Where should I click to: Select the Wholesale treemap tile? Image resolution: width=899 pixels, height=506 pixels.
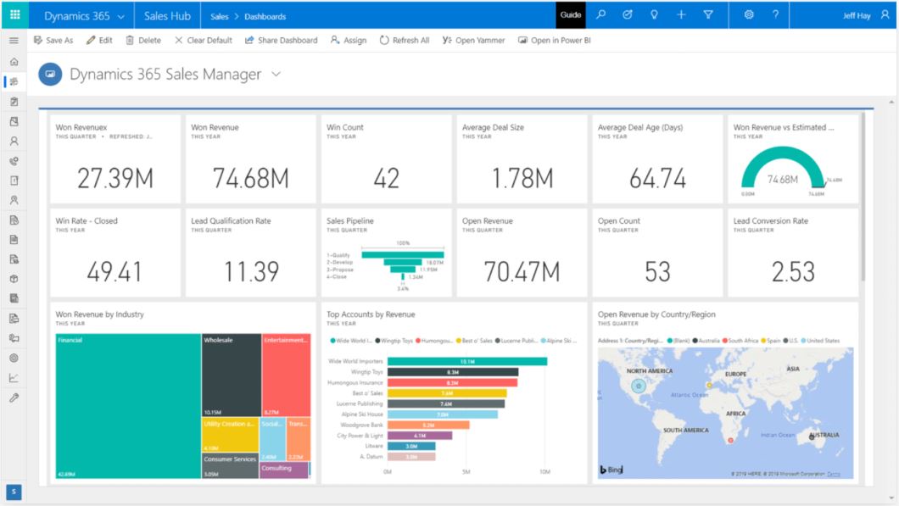click(232, 375)
